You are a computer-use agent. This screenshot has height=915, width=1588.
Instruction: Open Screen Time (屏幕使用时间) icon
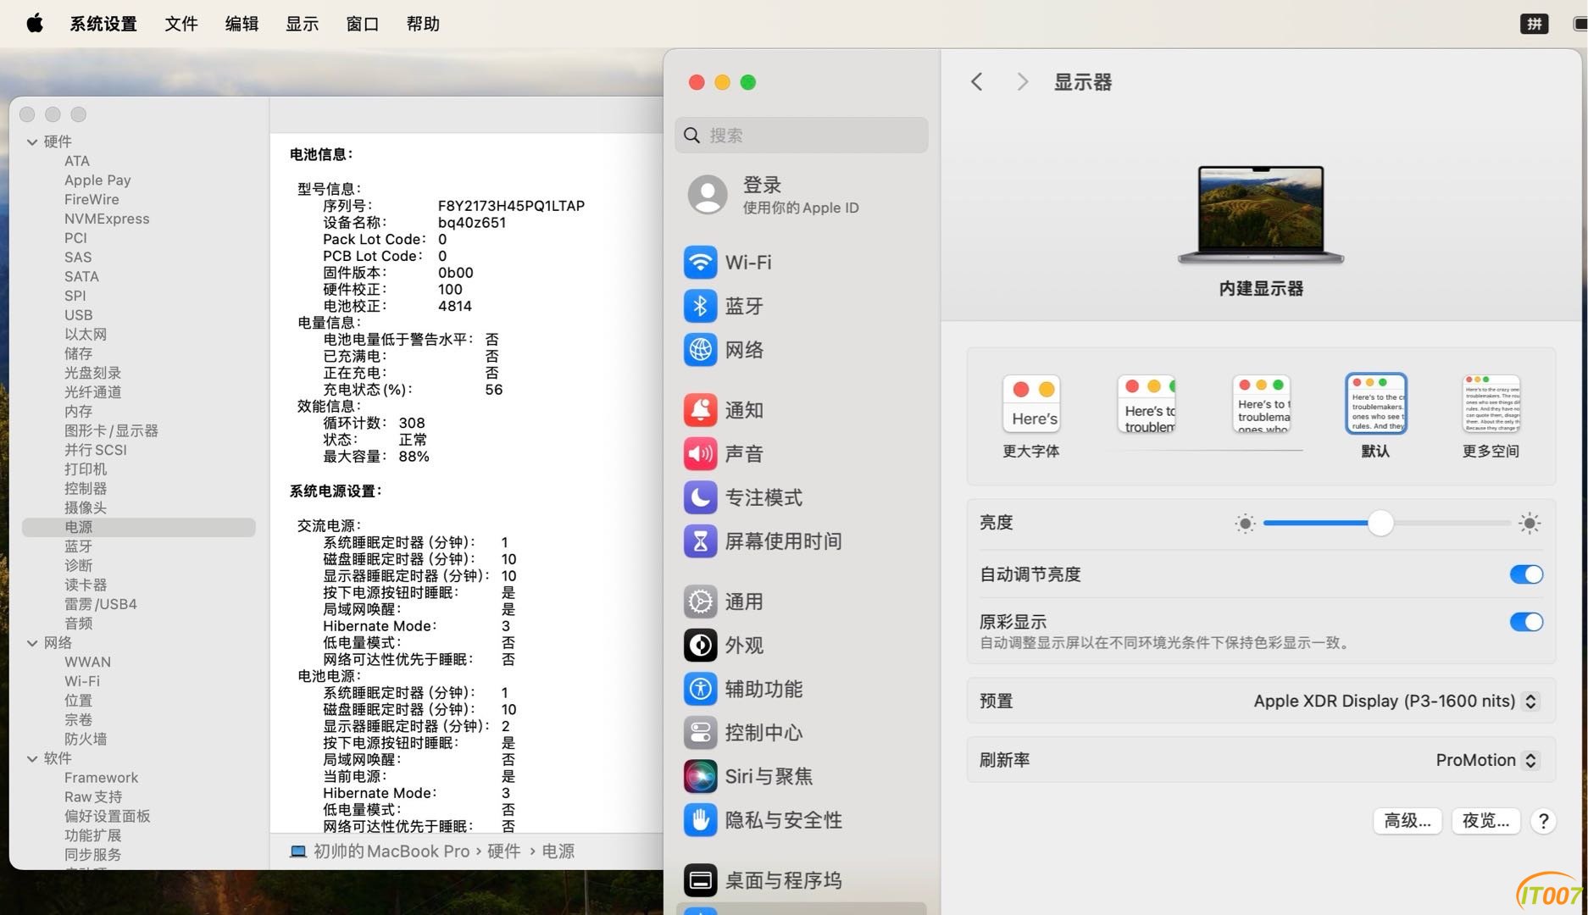click(700, 541)
